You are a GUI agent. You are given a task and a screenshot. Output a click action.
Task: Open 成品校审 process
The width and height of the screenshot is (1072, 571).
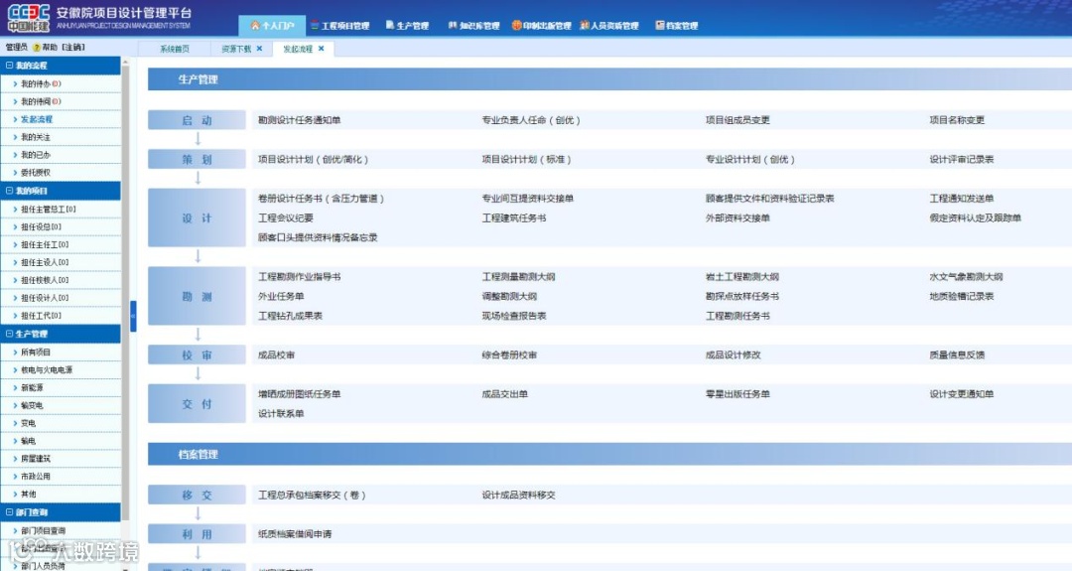pos(276,356)
